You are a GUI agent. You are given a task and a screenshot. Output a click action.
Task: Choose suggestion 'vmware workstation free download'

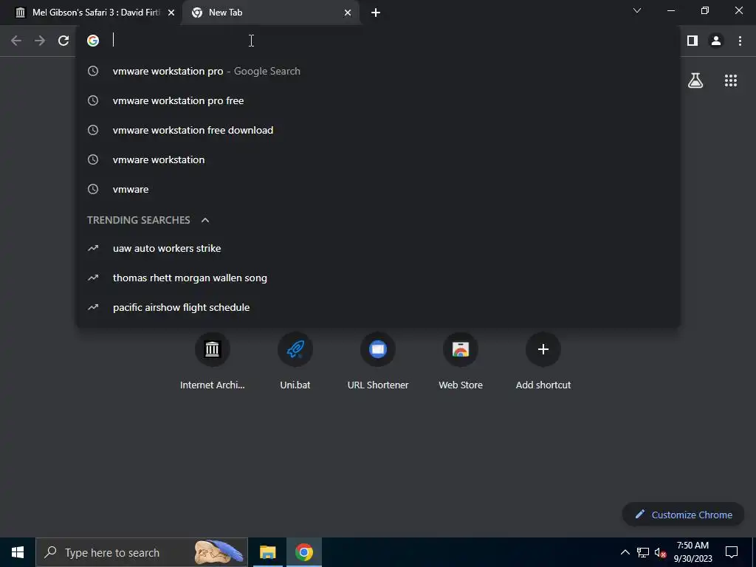coord(378,130)
